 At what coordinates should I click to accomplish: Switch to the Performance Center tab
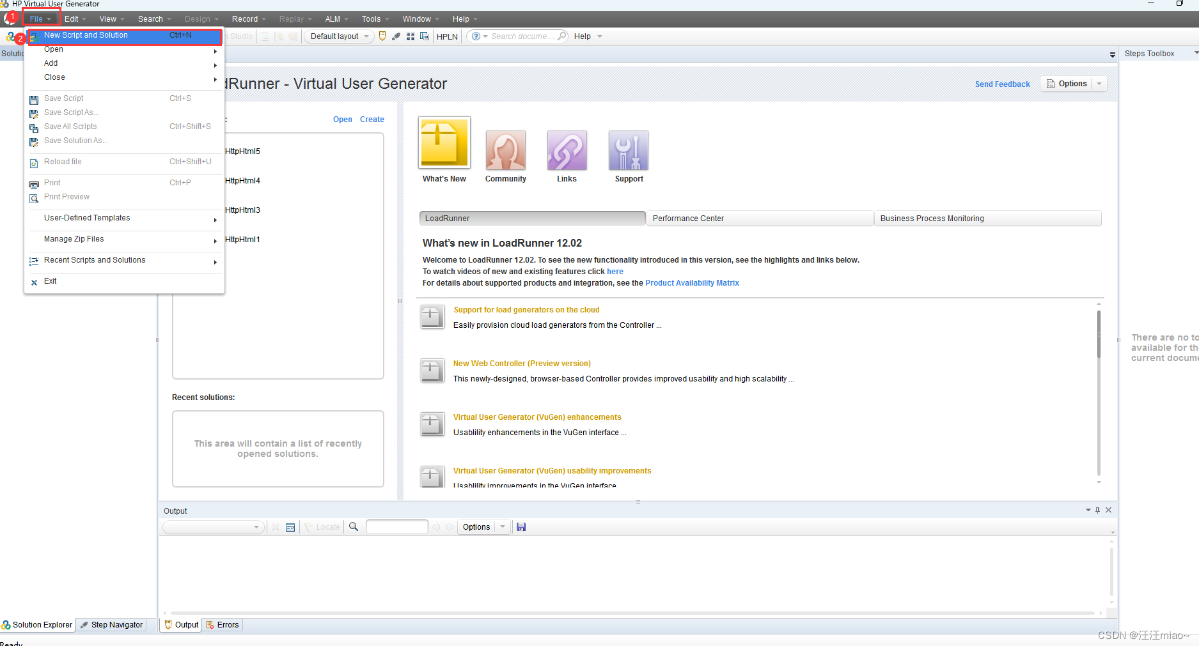[x=760, y=219]
